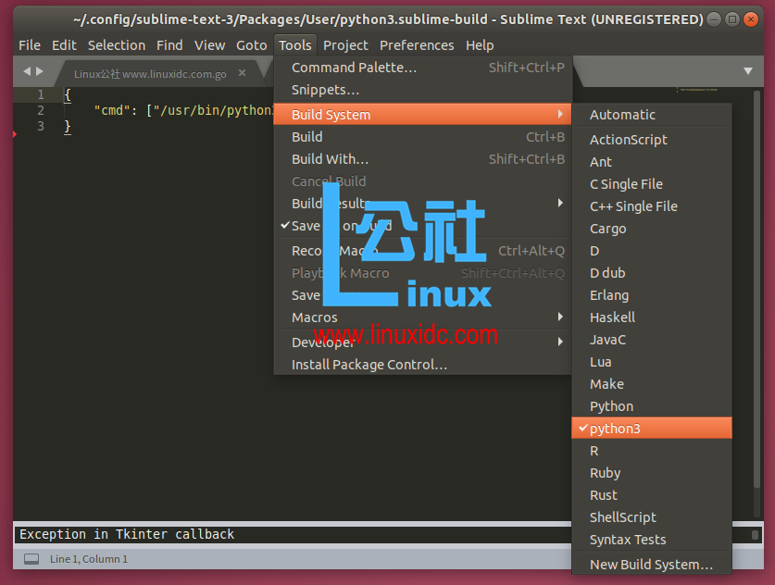Click Line 1, Column 1 status text
The image size is (775, 585).
89,559
